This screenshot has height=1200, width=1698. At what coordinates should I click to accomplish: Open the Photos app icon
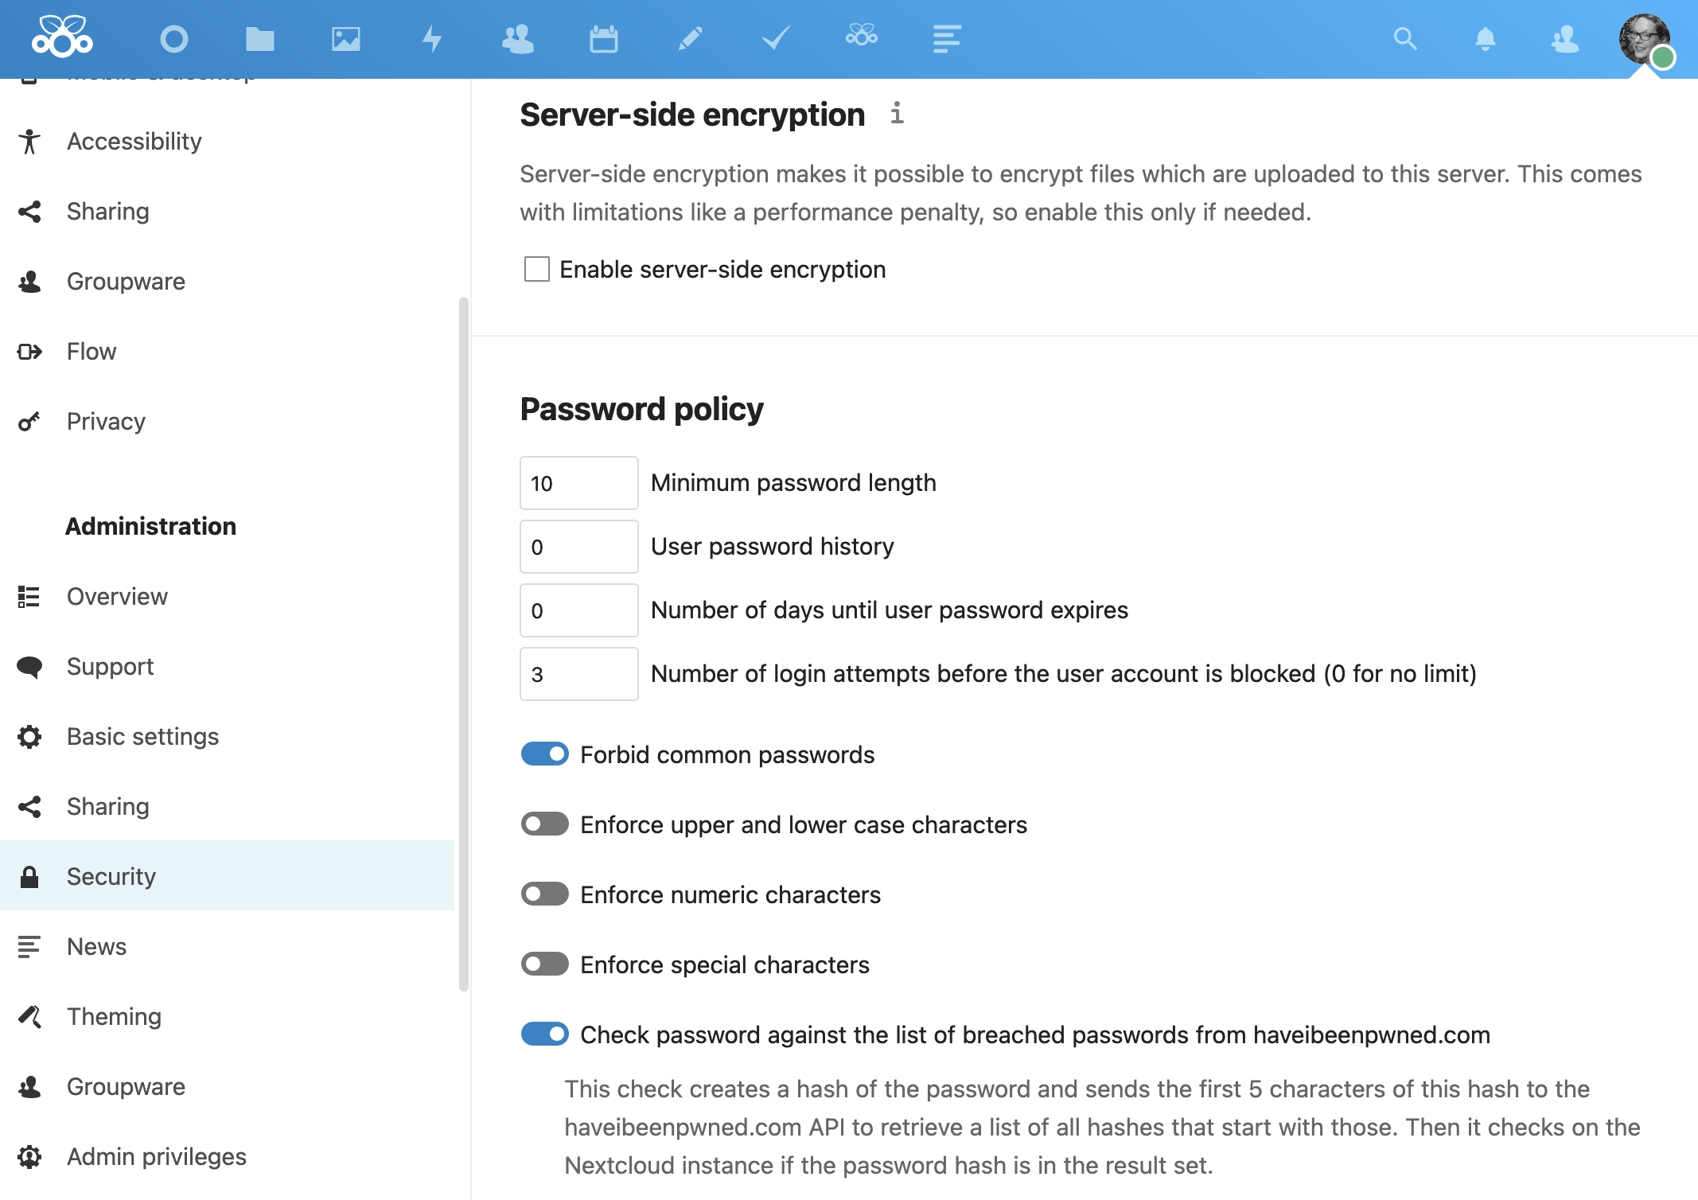(x=346, y=39)
